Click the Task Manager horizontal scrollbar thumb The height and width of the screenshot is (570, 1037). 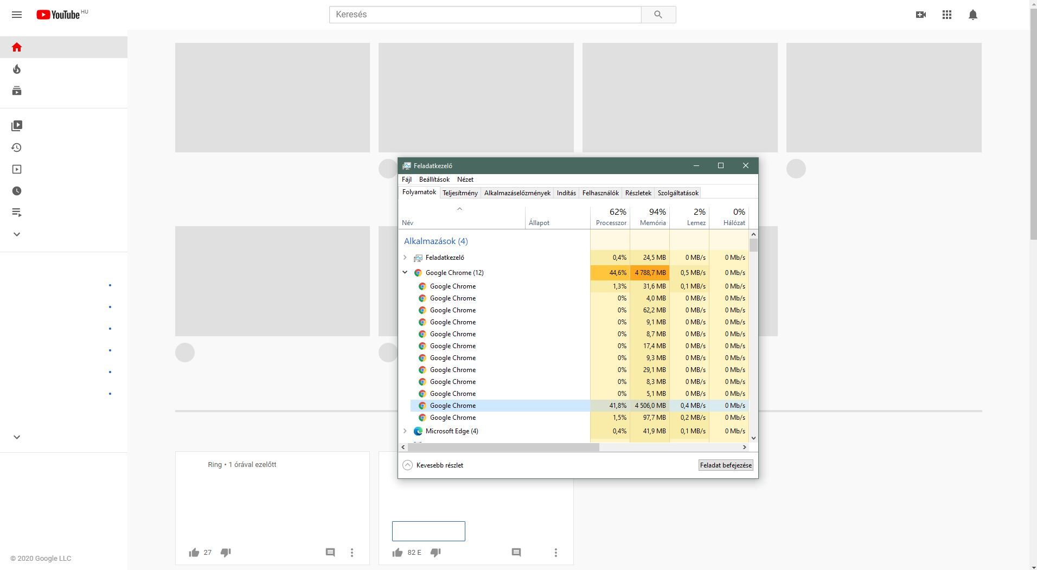click(503, 447)
